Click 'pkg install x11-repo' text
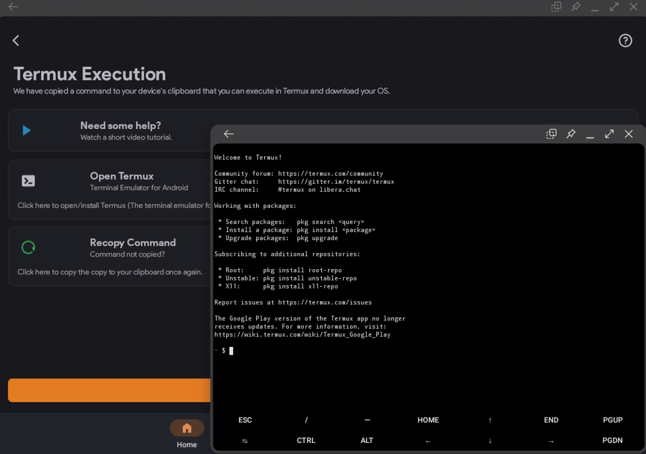 click(300, 286)
